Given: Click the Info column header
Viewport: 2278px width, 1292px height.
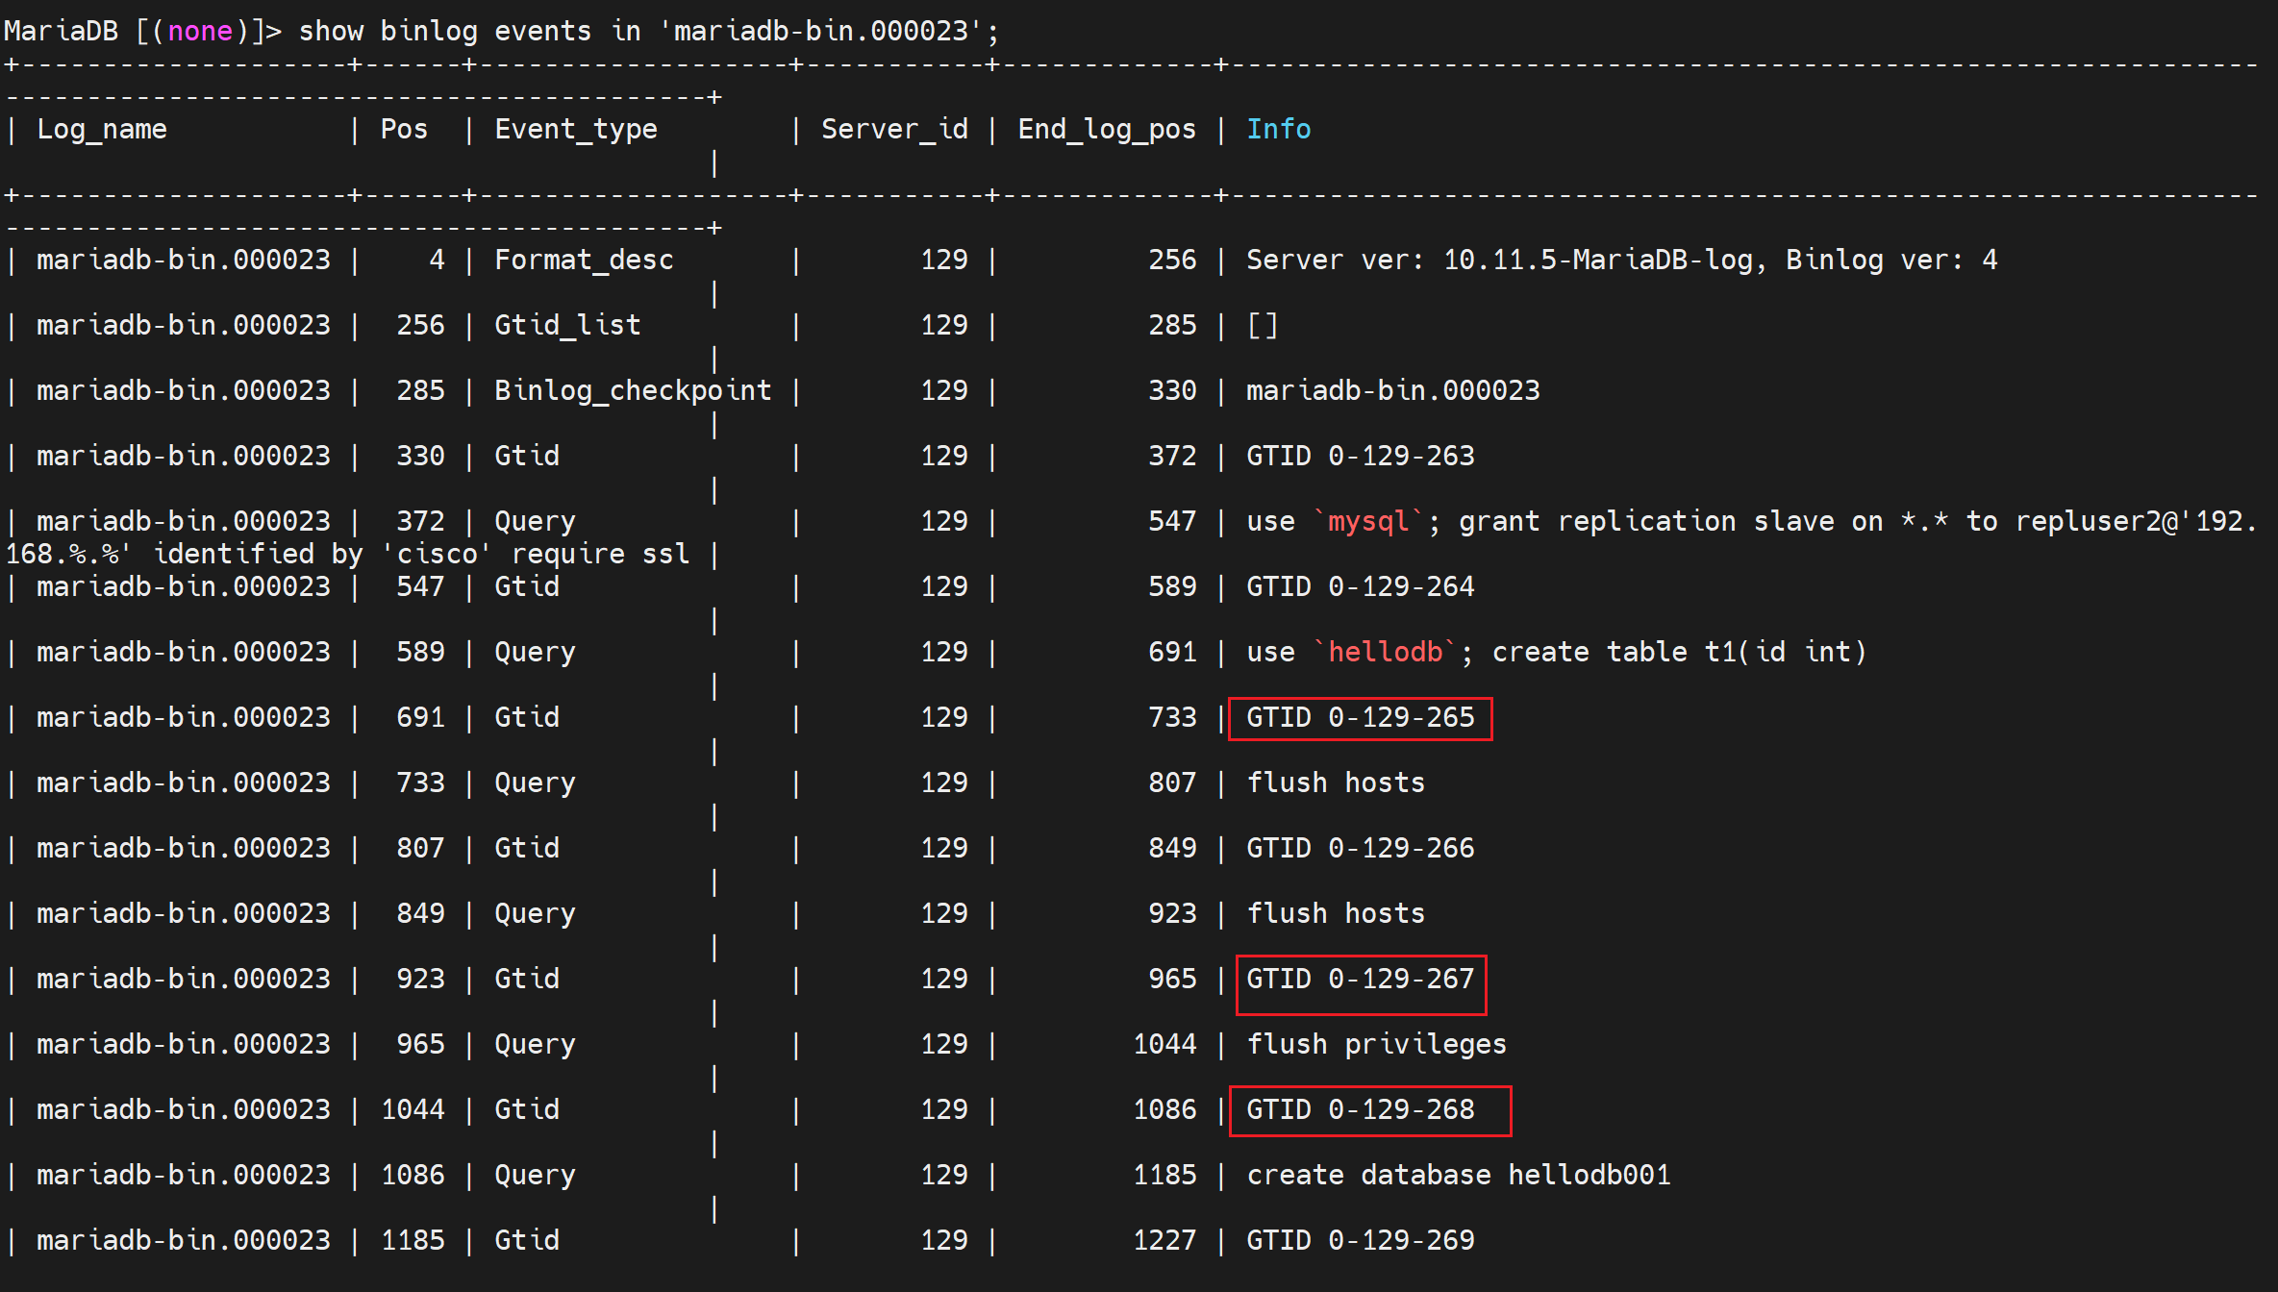Looking at the screenshot, I should [x=1279, y=130].
